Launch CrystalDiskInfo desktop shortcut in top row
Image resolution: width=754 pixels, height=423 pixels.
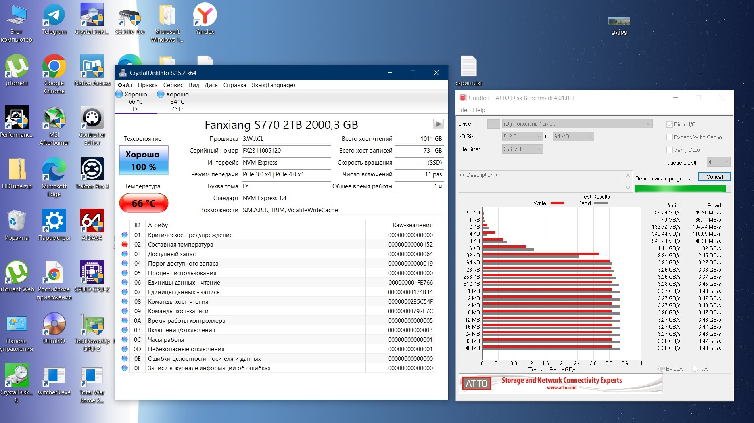(x=92, y=19)
